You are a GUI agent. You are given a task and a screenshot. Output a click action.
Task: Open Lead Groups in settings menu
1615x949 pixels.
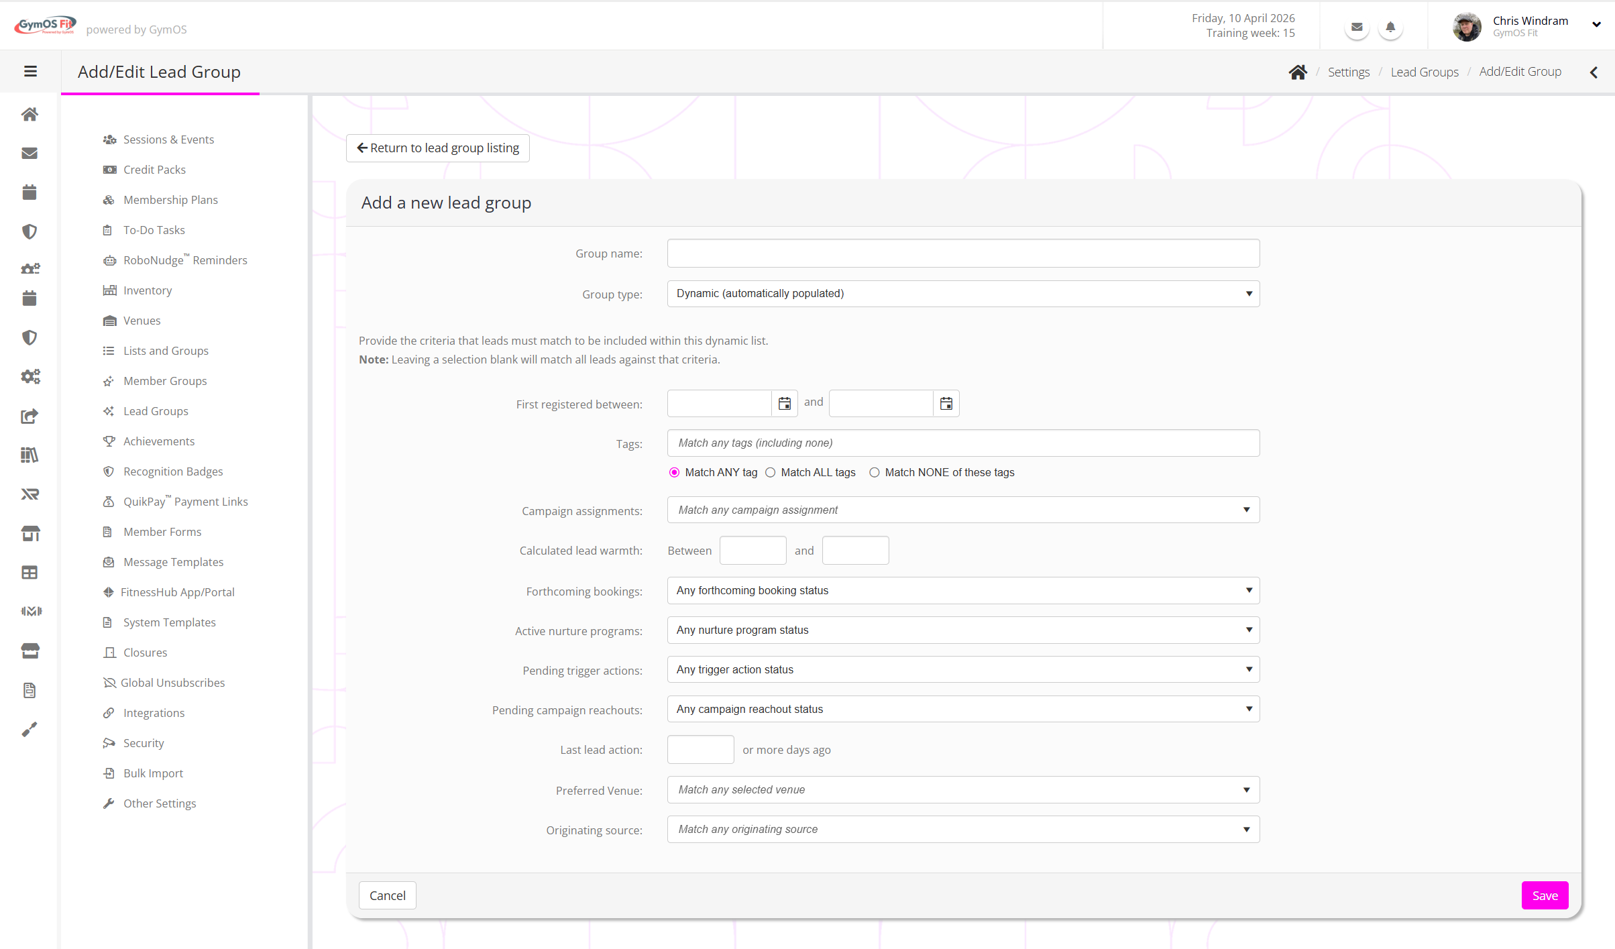pos(156,411)
